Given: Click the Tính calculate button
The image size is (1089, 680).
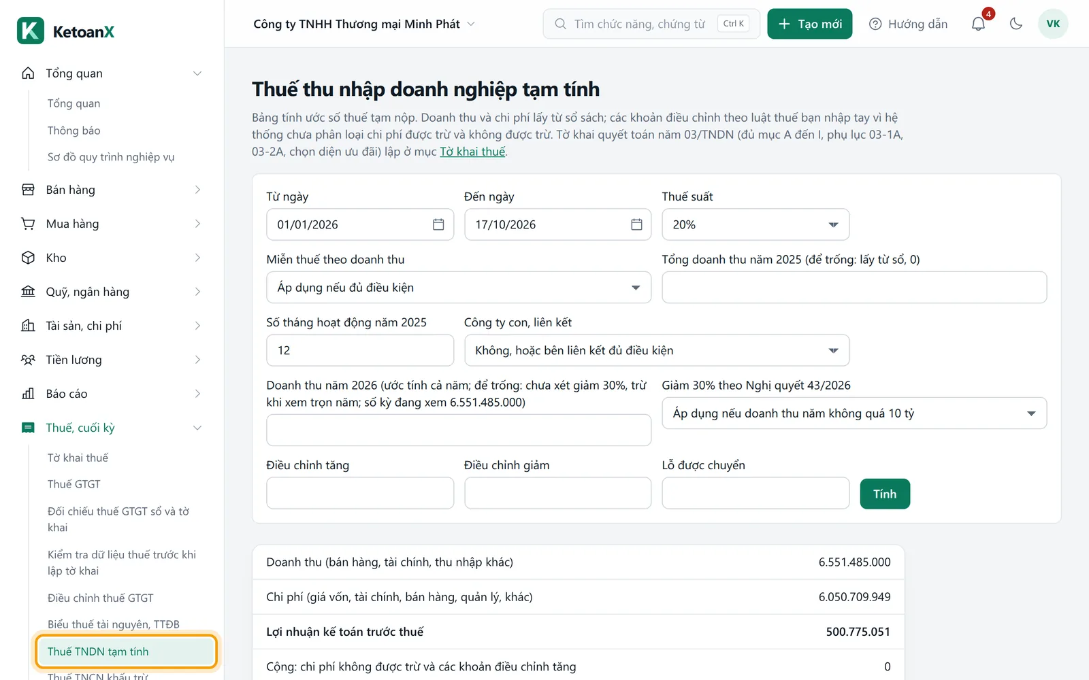Looking at the screenshot, I should [x=885, y=494].
